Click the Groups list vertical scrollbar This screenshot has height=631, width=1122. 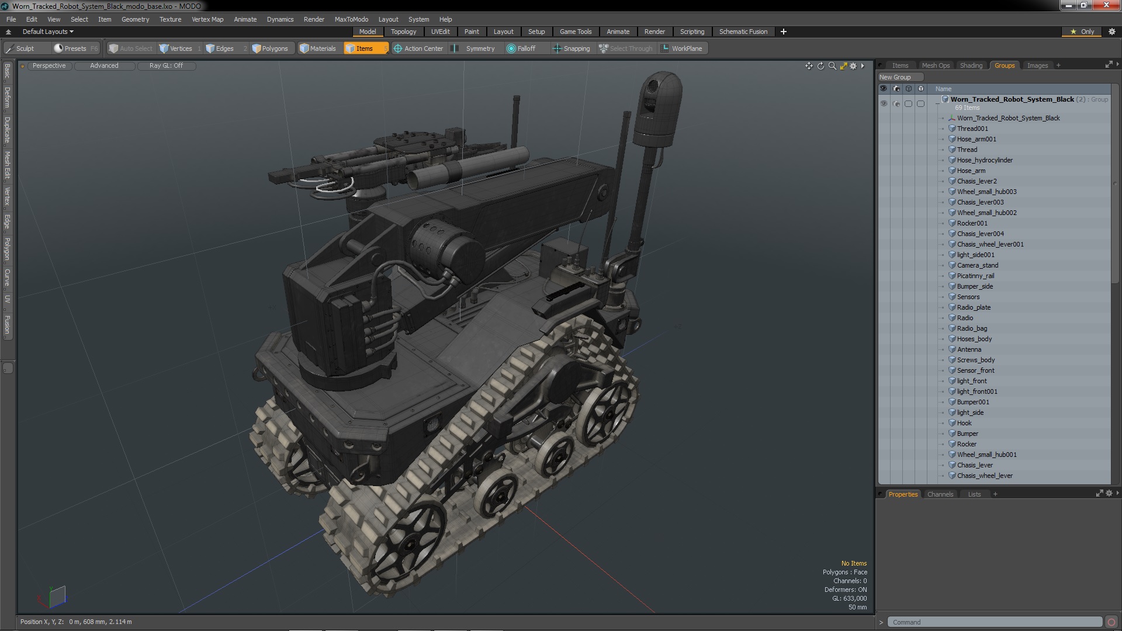1115,184
